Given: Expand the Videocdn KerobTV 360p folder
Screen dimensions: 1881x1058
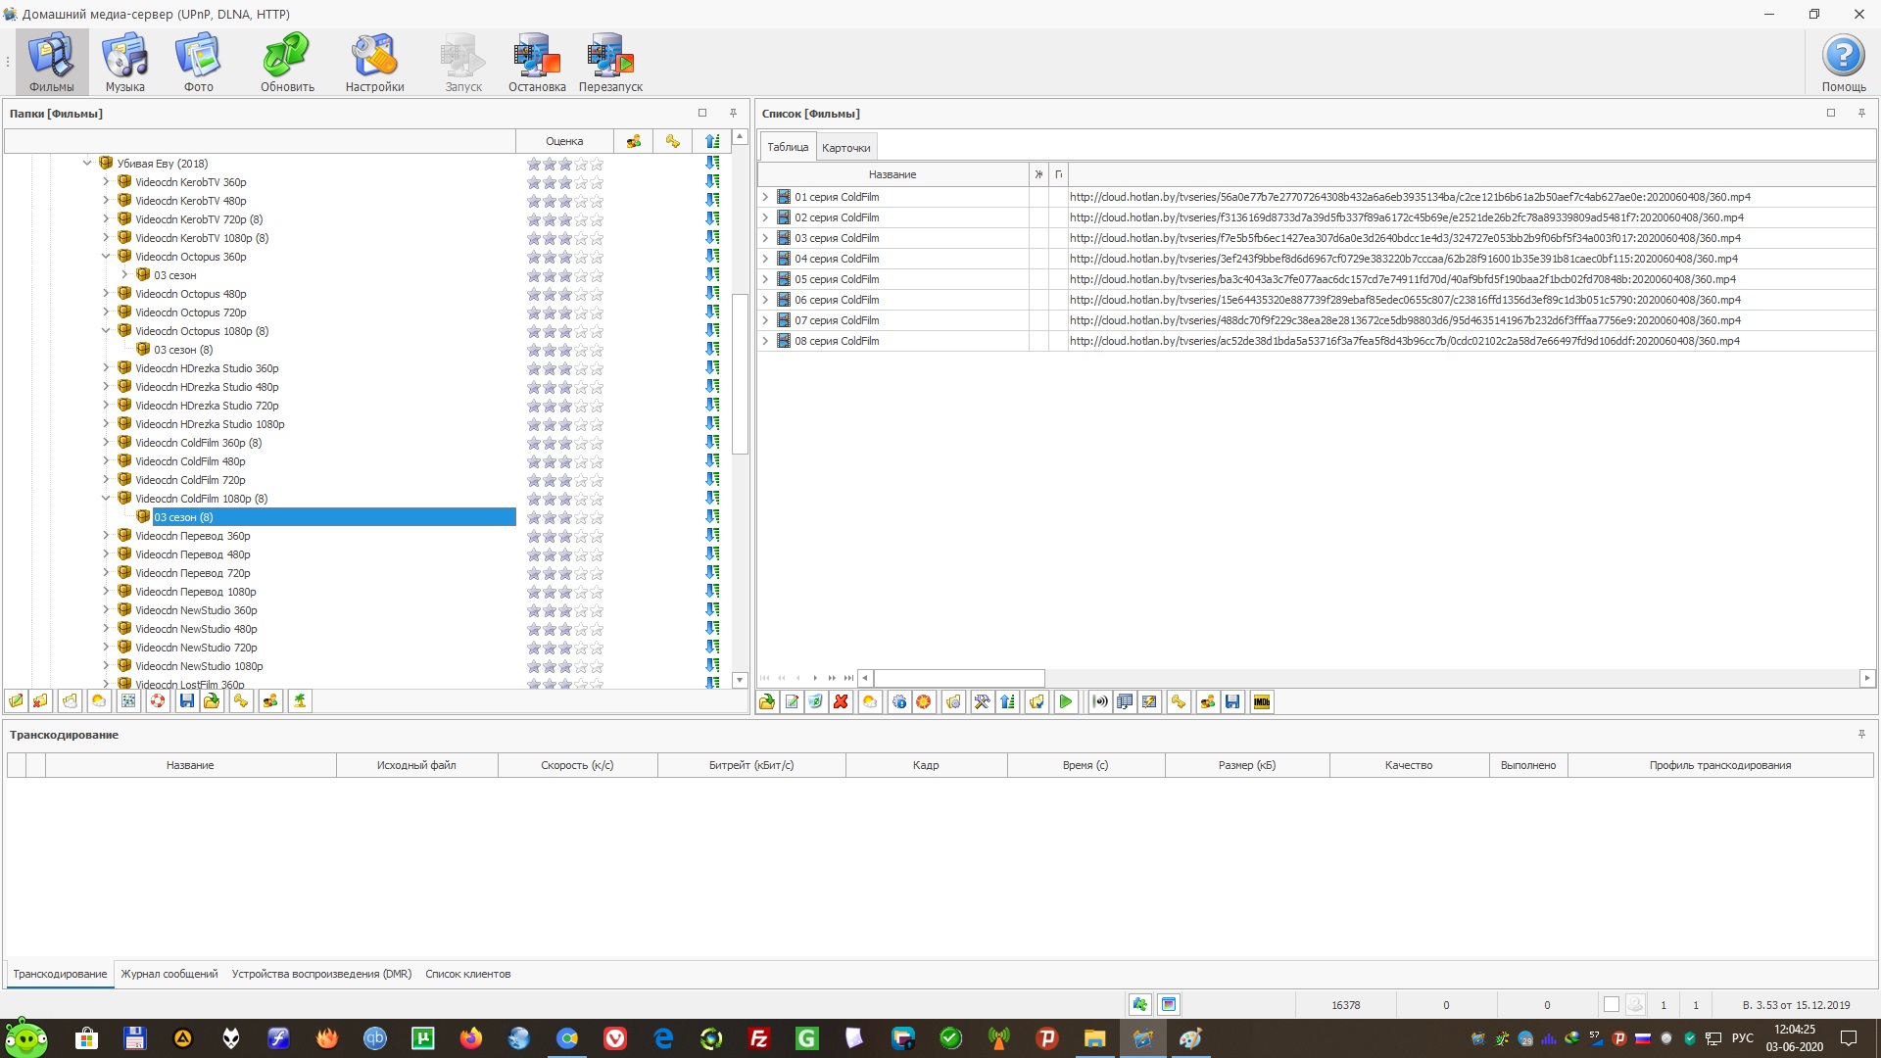Looking at the screenshot, I should (106, 181).
